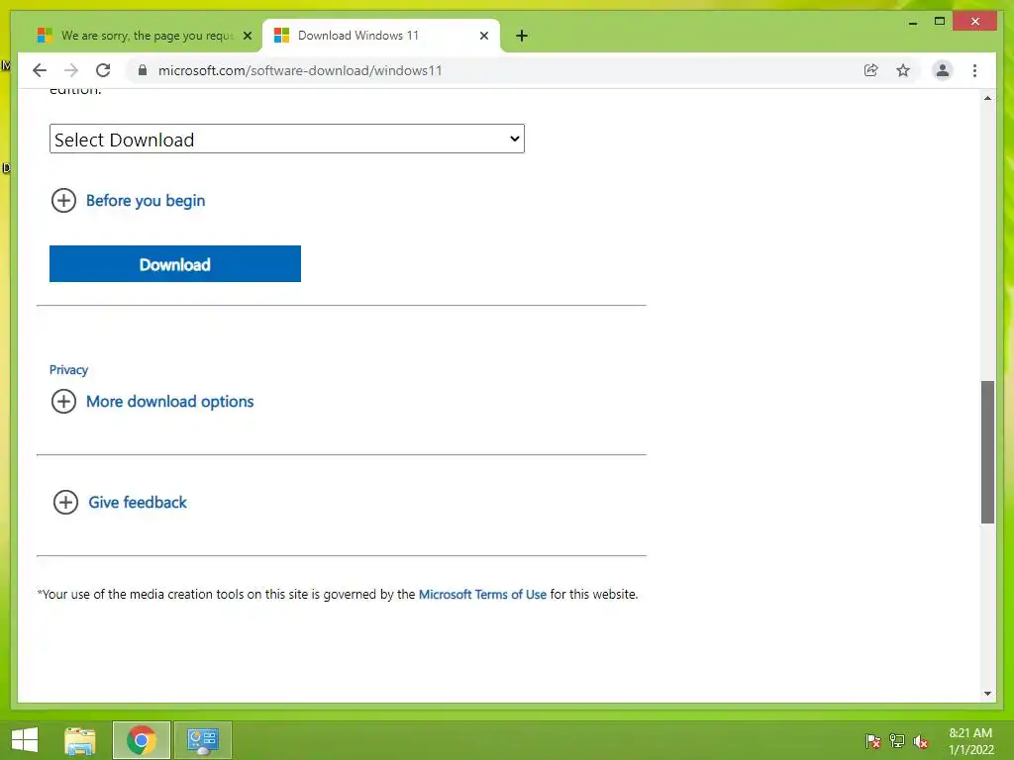Click the page scrollbar thumb
The image size is (1014, 760).
(x=987, y=451)
